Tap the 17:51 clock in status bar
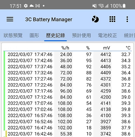Screen dimensions: 135x137 click(16, 6)
